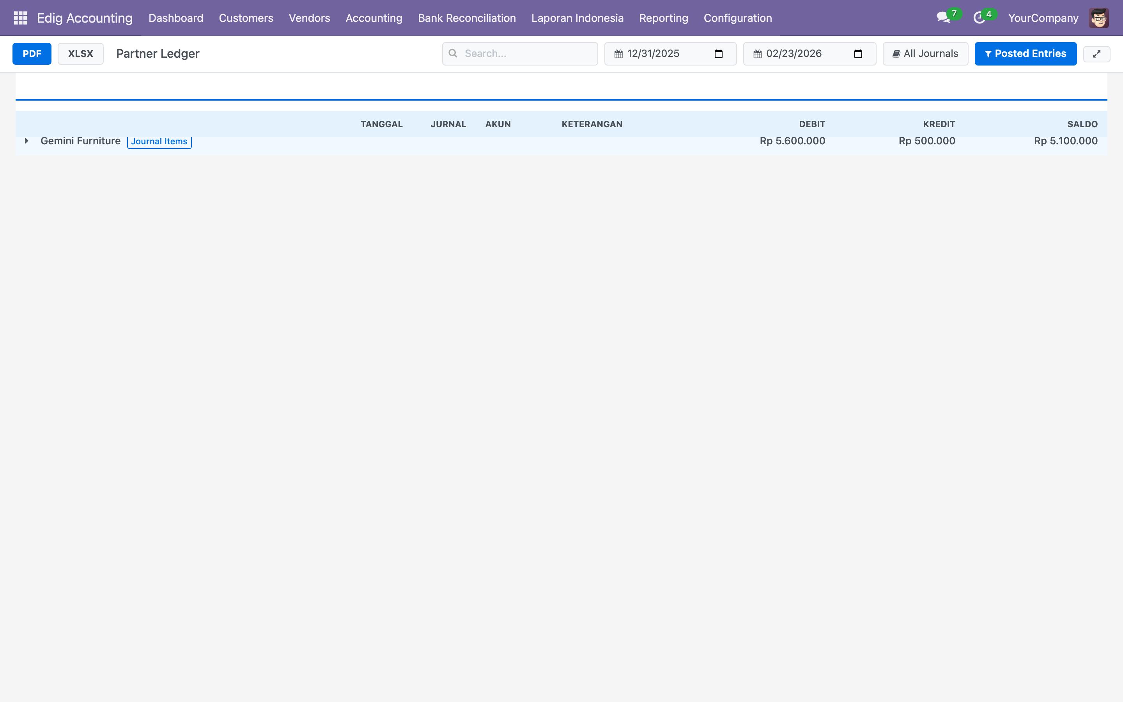The image size is (1123, 702).
Task: Toggle the Posted Entries filter off
Action: tap(1026, 53)
